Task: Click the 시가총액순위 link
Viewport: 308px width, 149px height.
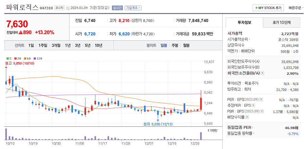Action: click(238, 39)
